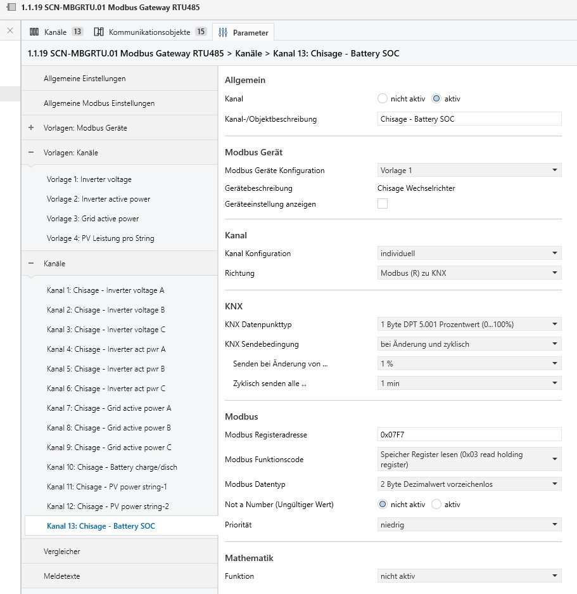The height and width of the screenshot is (594, 577).
Task: Collapse the Vorlagen: Kanäle section
Action: tap(31, 152)
